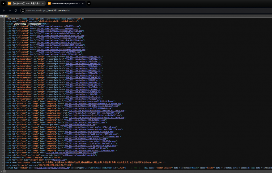Go back using the back arrow
This screenshot has width=272, height=173.
(4, 11)
